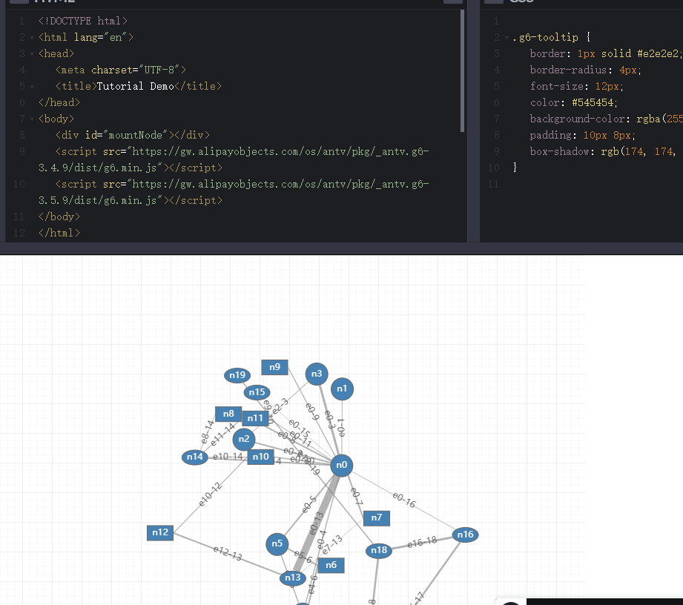Select rectangular node n11
The image size is (683, 605).
point(255,419)
